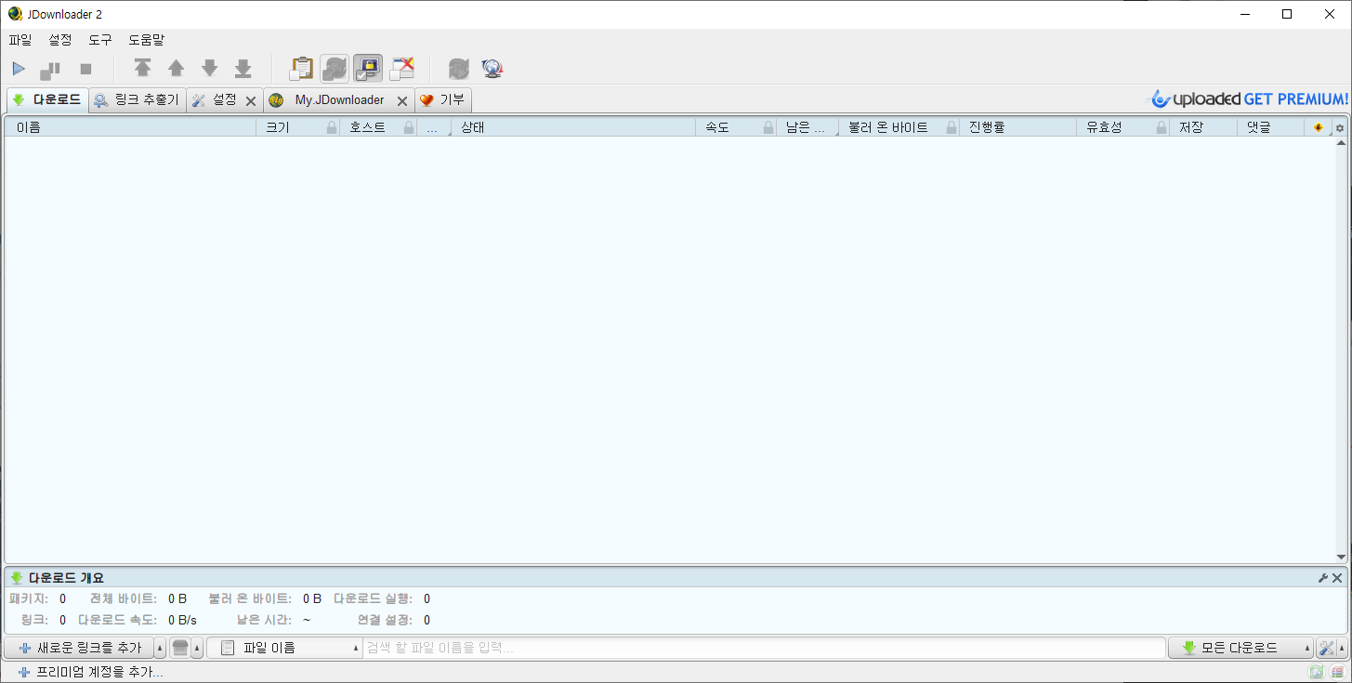The height and width of the screenshot is (683, 1352).
Task: Focus the file name search field
Action: 764,648
